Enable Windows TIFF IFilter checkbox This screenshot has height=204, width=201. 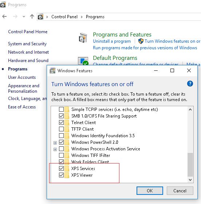pyautogui.click(x=61, y=155)
